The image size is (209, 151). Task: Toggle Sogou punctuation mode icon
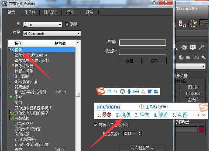click(115, 91)
